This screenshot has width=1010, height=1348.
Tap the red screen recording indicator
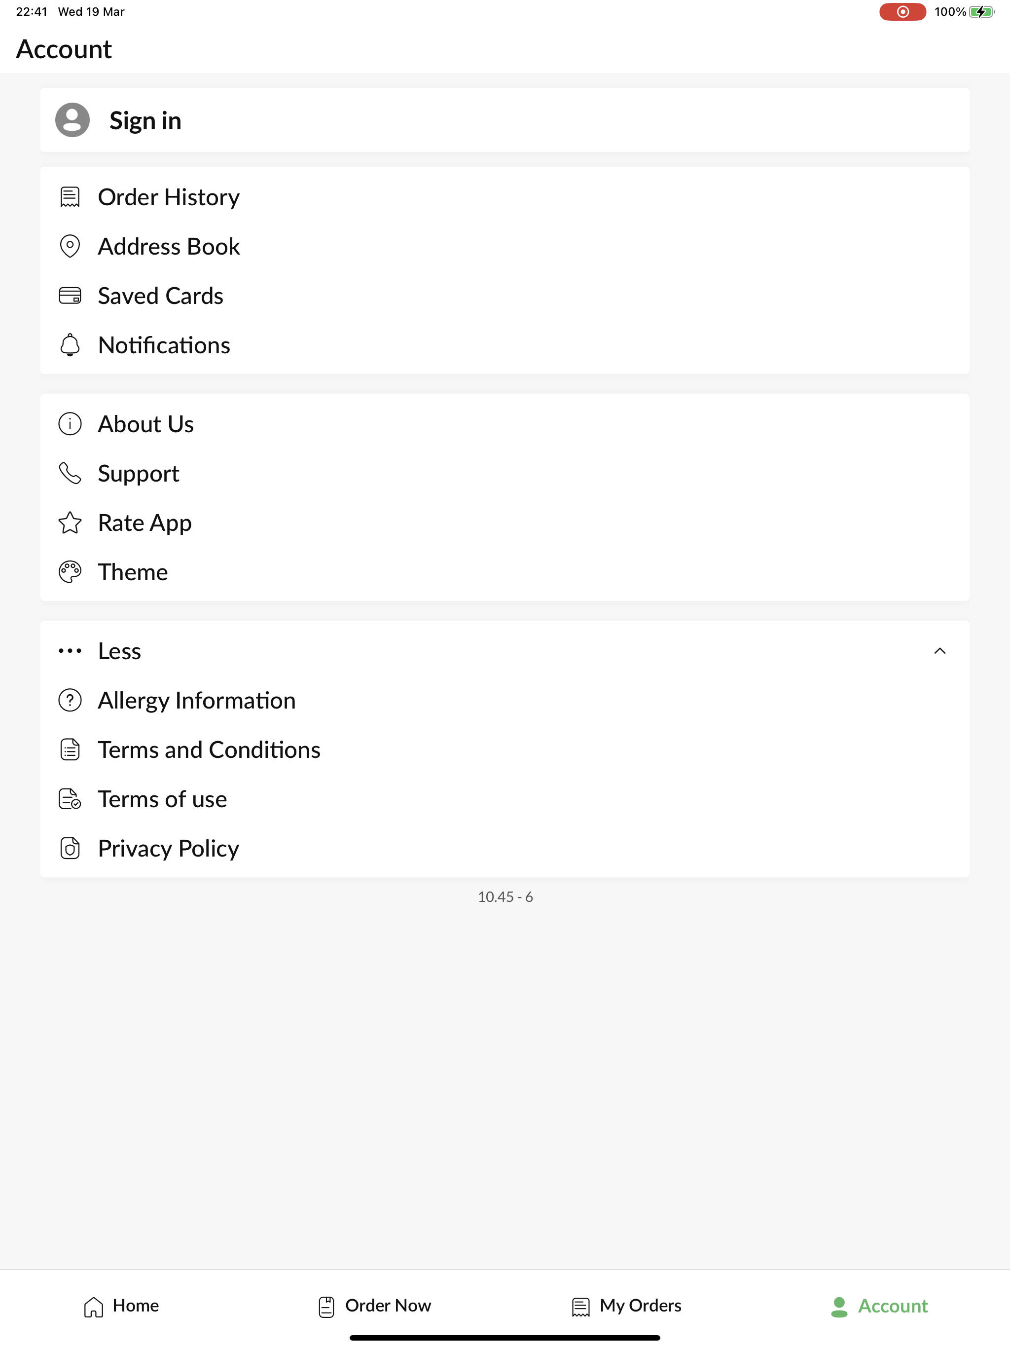902,11
